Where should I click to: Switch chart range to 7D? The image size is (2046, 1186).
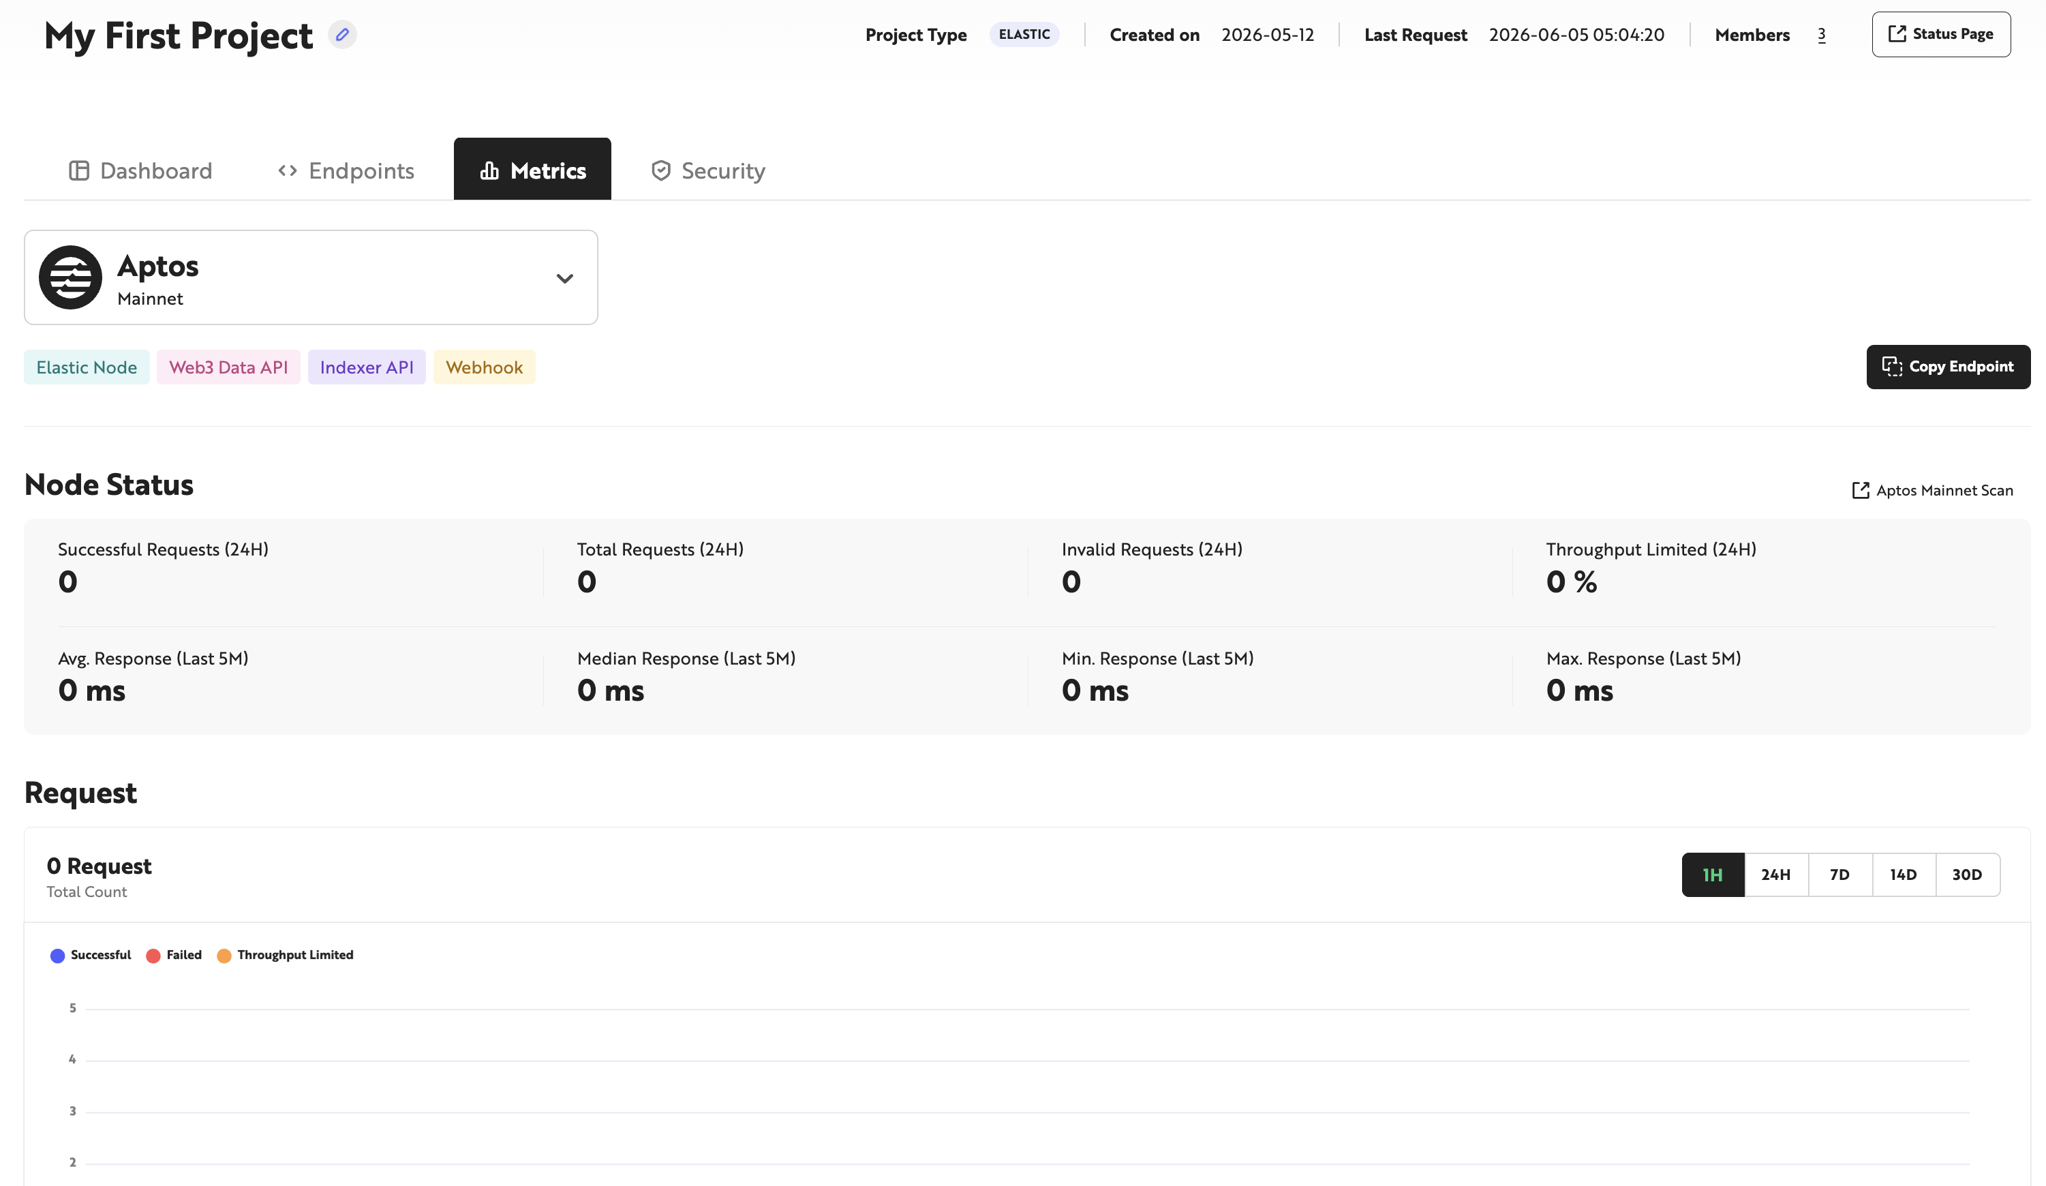1839,875
